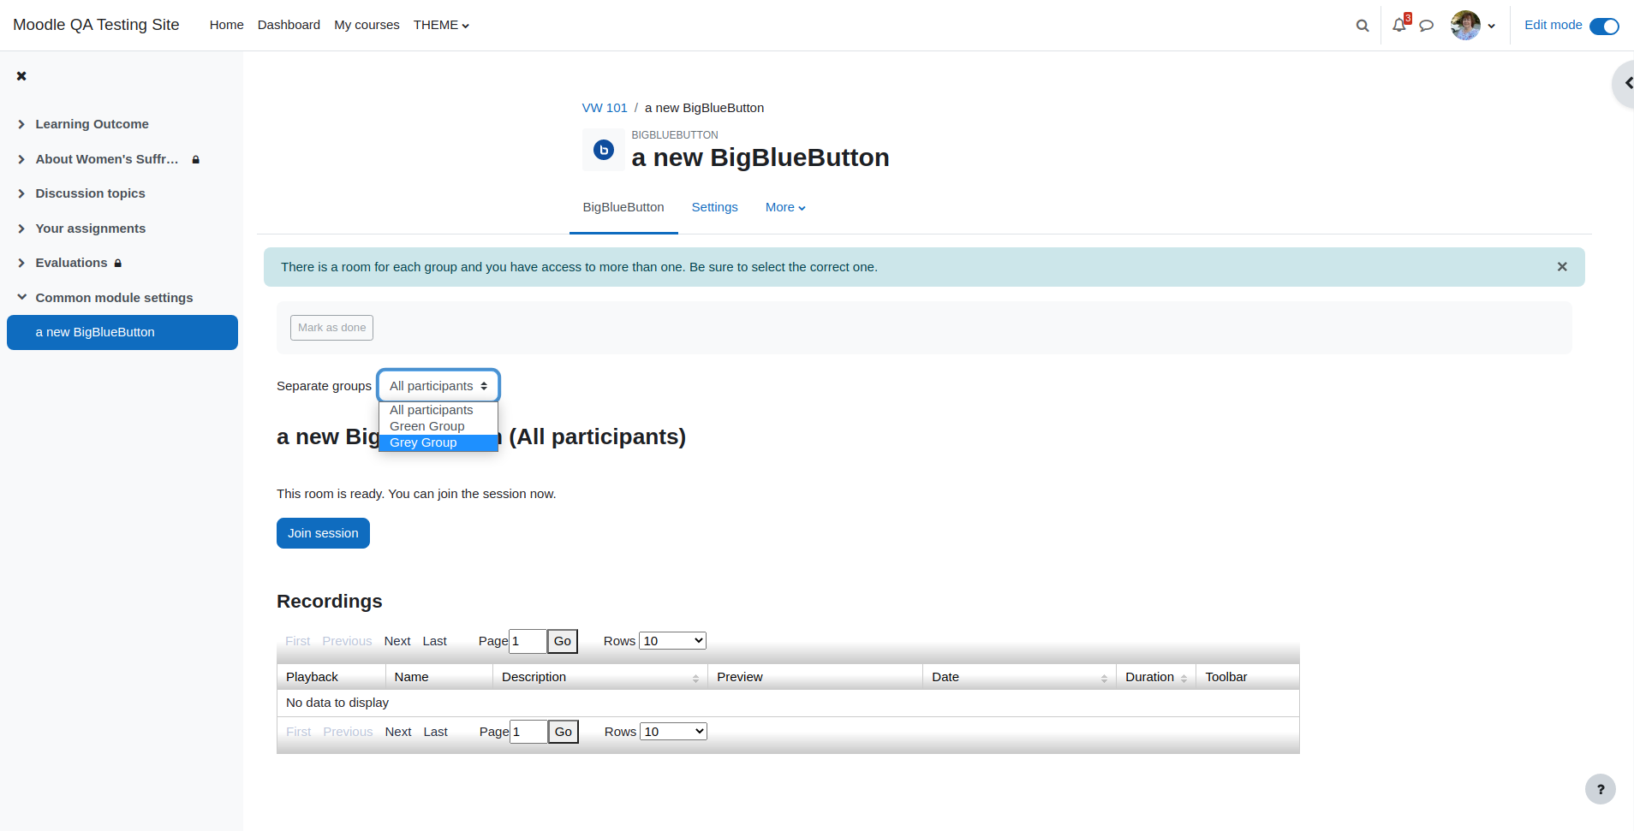Screen dimensions: 1634x831
Task: Click the Toolbar column header
Action: coord(1248,677)
